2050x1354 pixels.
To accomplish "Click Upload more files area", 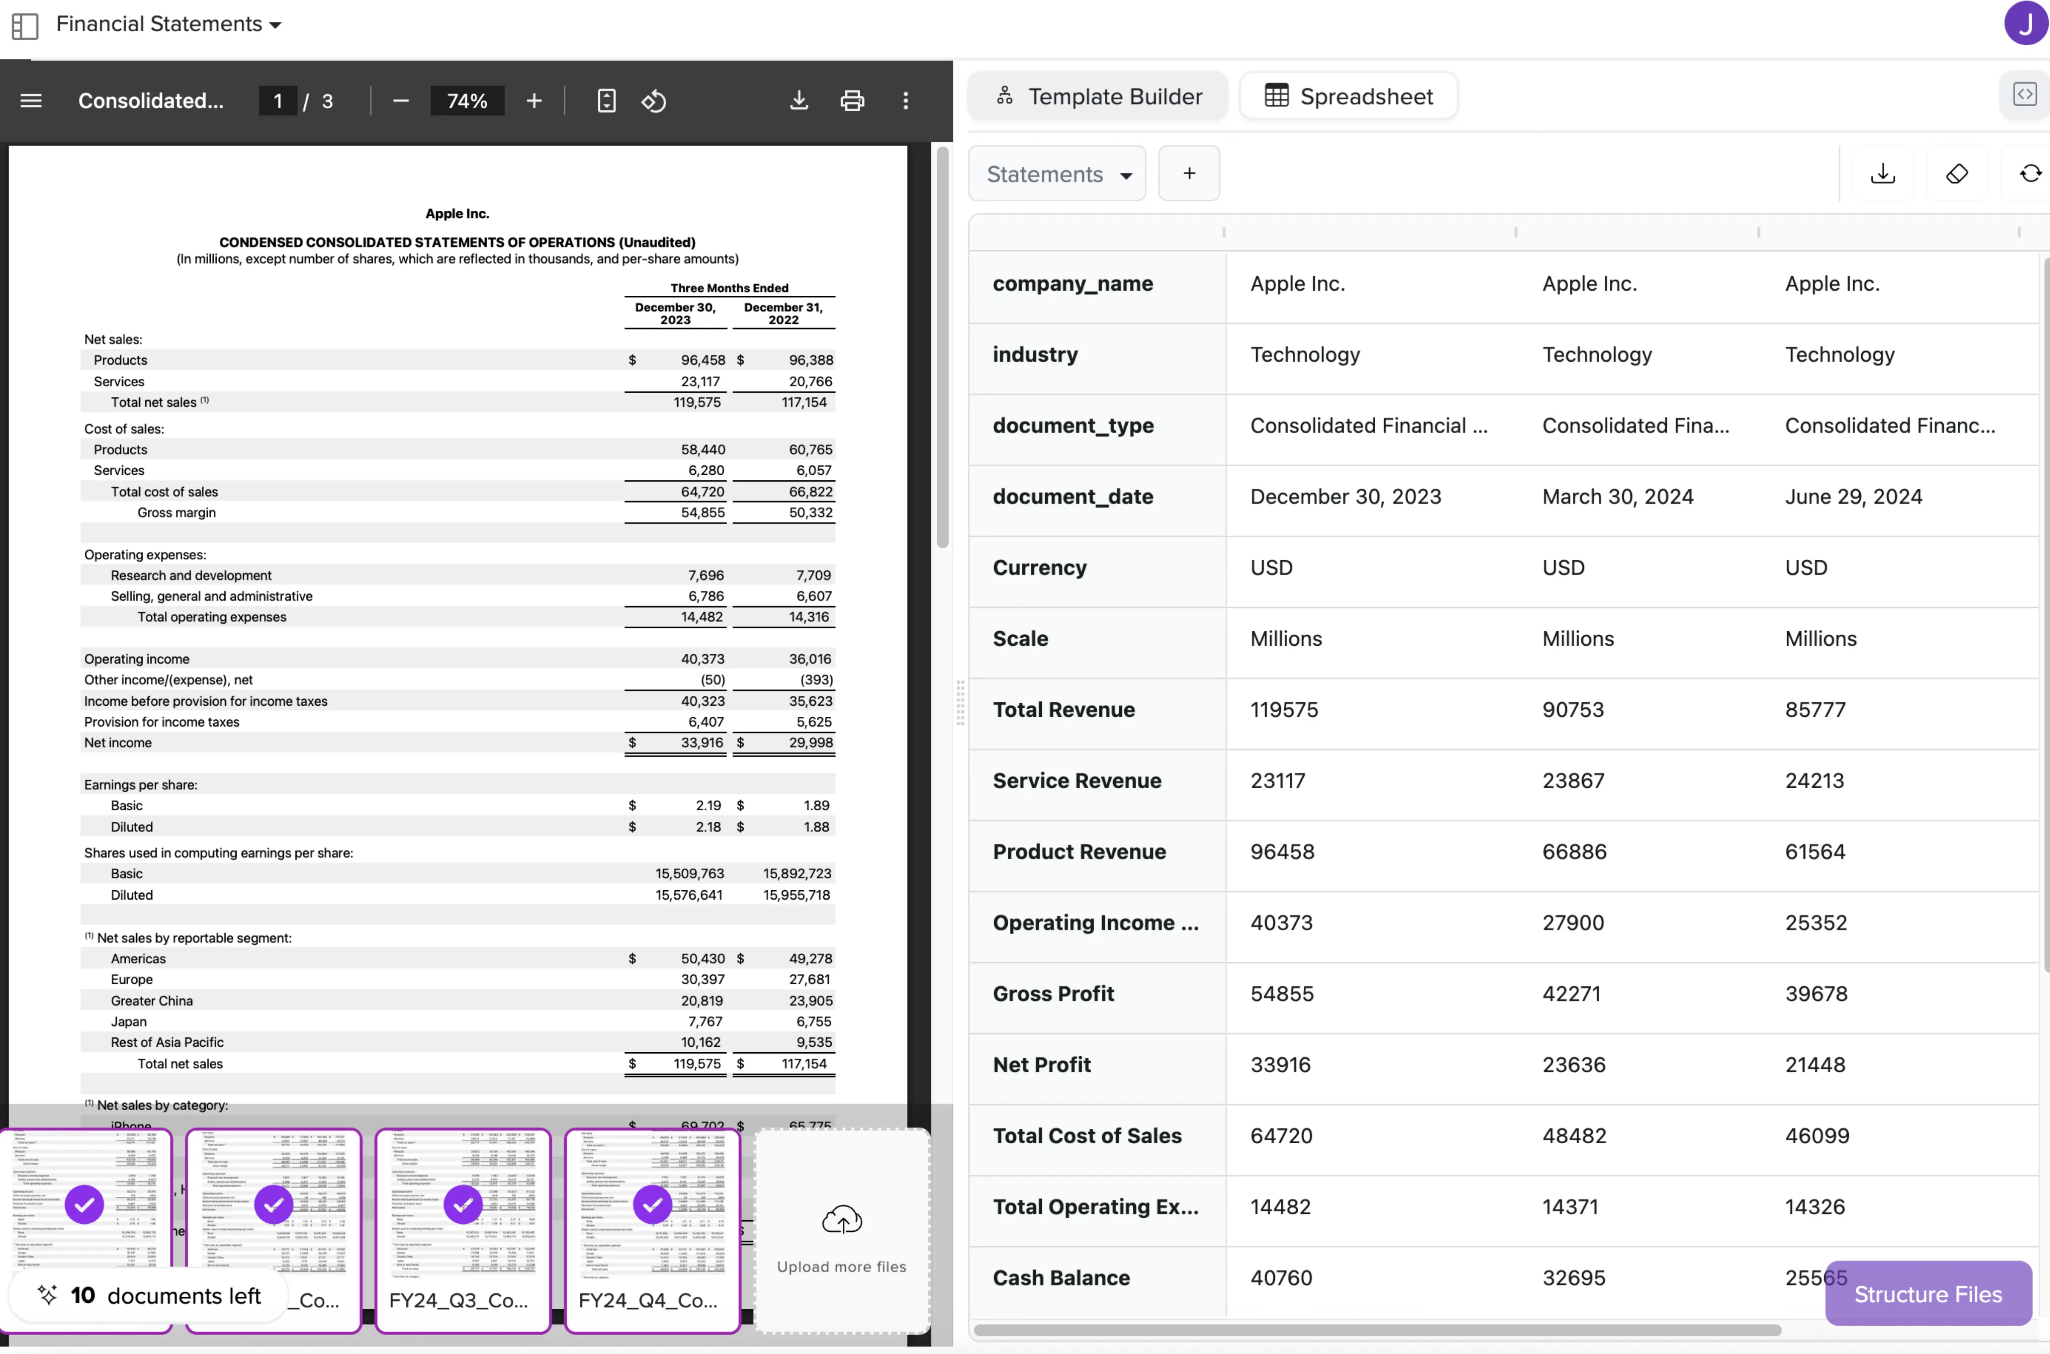I will click(842, 1232).
